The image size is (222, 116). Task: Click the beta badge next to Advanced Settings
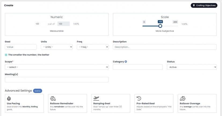[38, 91]
